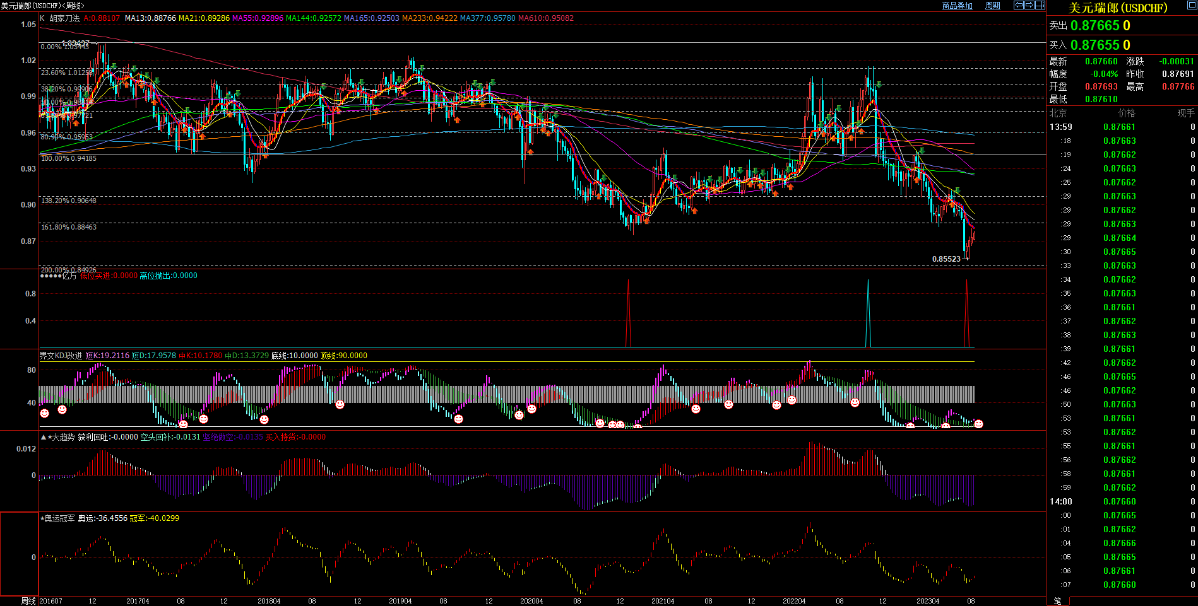The height and width of the screenshot is (606, 1198).
Task: Select the 胡家刀法 main chart indicator label
Action: [x=64, y=18]
